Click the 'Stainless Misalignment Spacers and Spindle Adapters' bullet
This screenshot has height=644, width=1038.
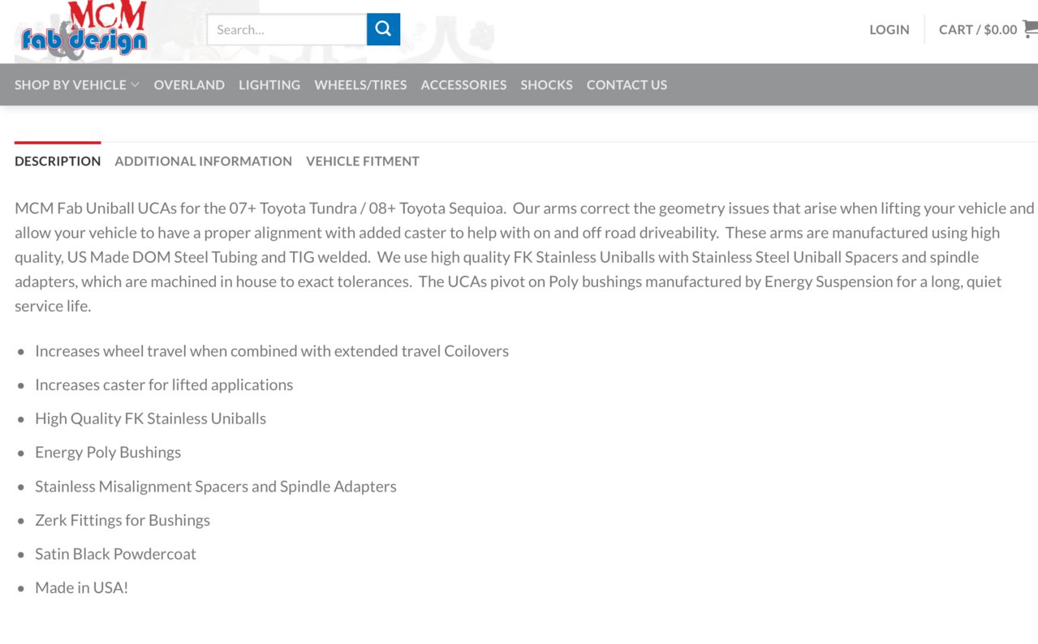point(216,486)
